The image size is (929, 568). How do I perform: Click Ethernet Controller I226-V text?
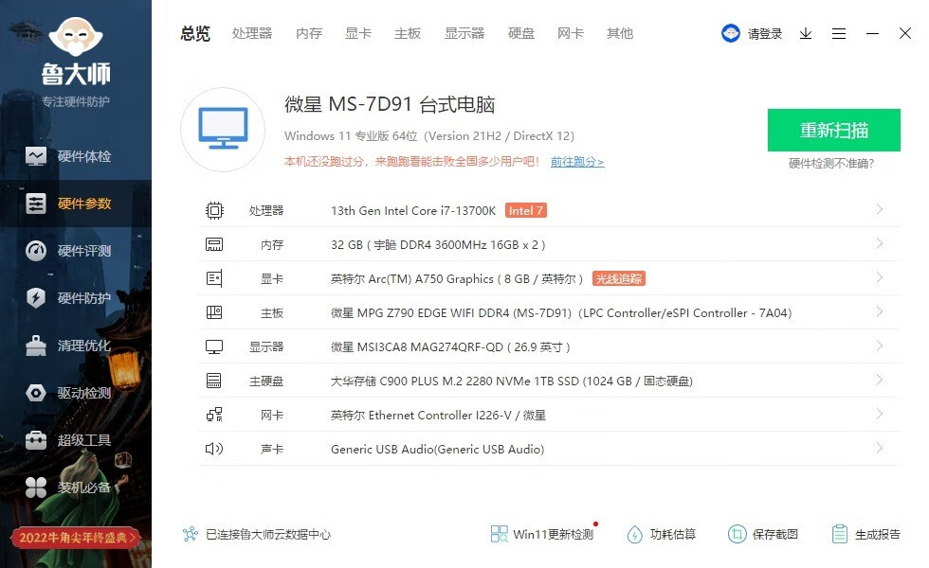coord(438,416)
